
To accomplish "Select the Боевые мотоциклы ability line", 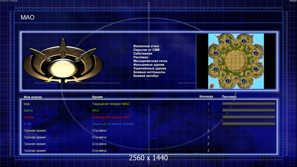I will pos(149,72).
